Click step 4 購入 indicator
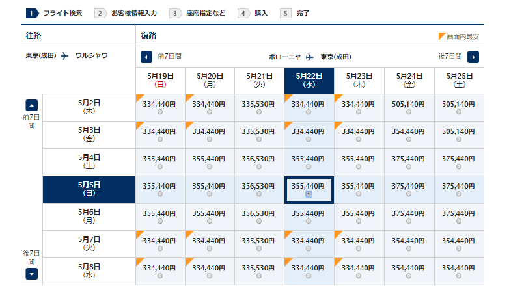 (x=253, y=13)
